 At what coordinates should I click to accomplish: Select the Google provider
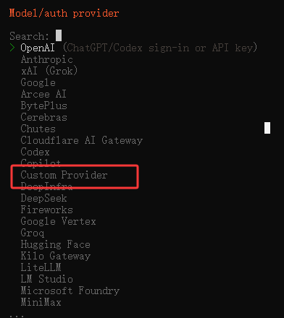38,82
